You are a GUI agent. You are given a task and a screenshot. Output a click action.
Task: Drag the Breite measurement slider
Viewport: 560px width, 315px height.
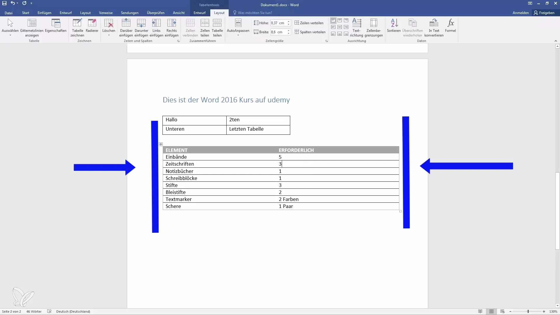tap(288, 32)
